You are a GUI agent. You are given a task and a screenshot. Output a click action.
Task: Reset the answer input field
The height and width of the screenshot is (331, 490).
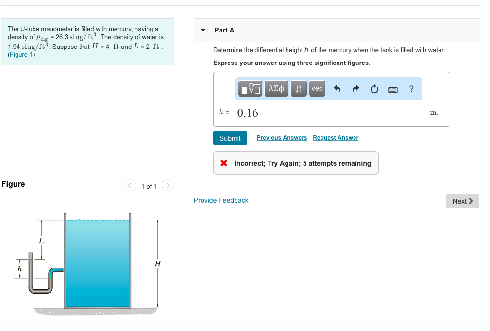[x=374, y=89]
